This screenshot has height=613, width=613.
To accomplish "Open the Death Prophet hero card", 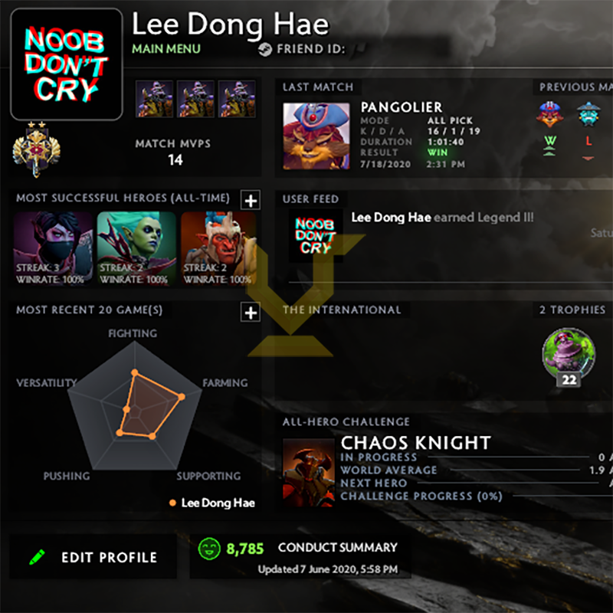I will (136, 248).
